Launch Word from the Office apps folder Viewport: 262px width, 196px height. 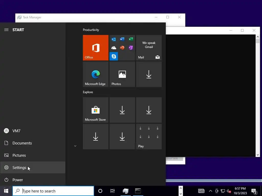click(122, 39)
